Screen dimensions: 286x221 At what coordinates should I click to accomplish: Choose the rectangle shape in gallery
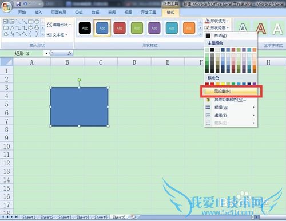pyautogui.click(x=30, y=22)
